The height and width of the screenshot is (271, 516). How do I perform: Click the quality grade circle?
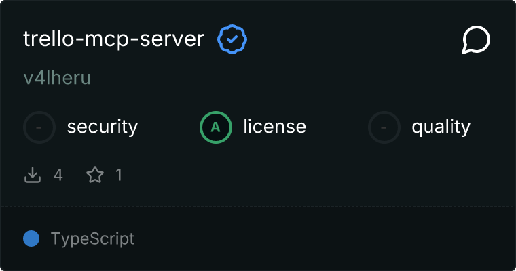tap(384, 127)
